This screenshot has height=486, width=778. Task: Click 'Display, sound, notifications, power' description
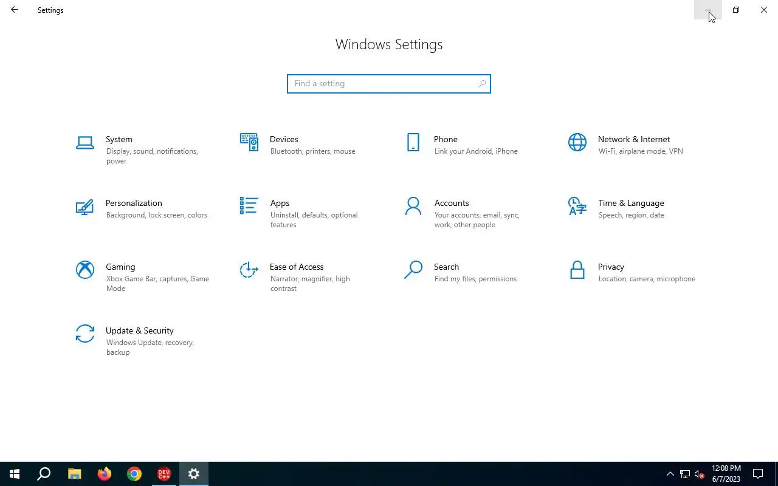152,156
